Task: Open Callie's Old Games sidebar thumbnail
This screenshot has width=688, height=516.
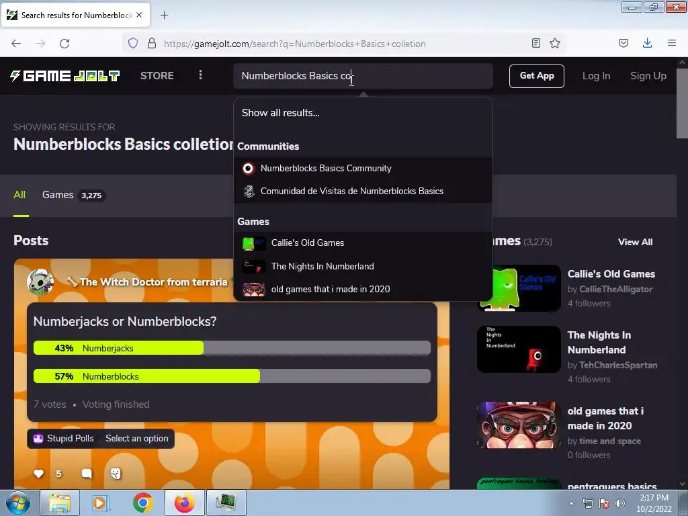Action: coord(519,288)
